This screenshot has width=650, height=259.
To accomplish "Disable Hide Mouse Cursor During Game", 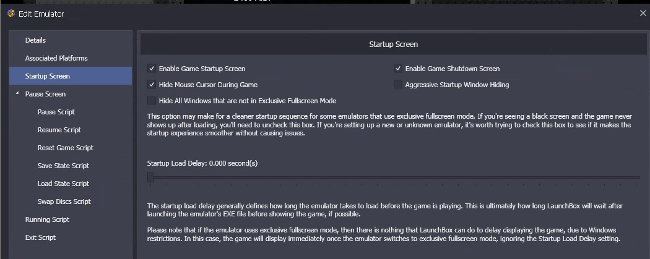I will (x=152, y=85).
